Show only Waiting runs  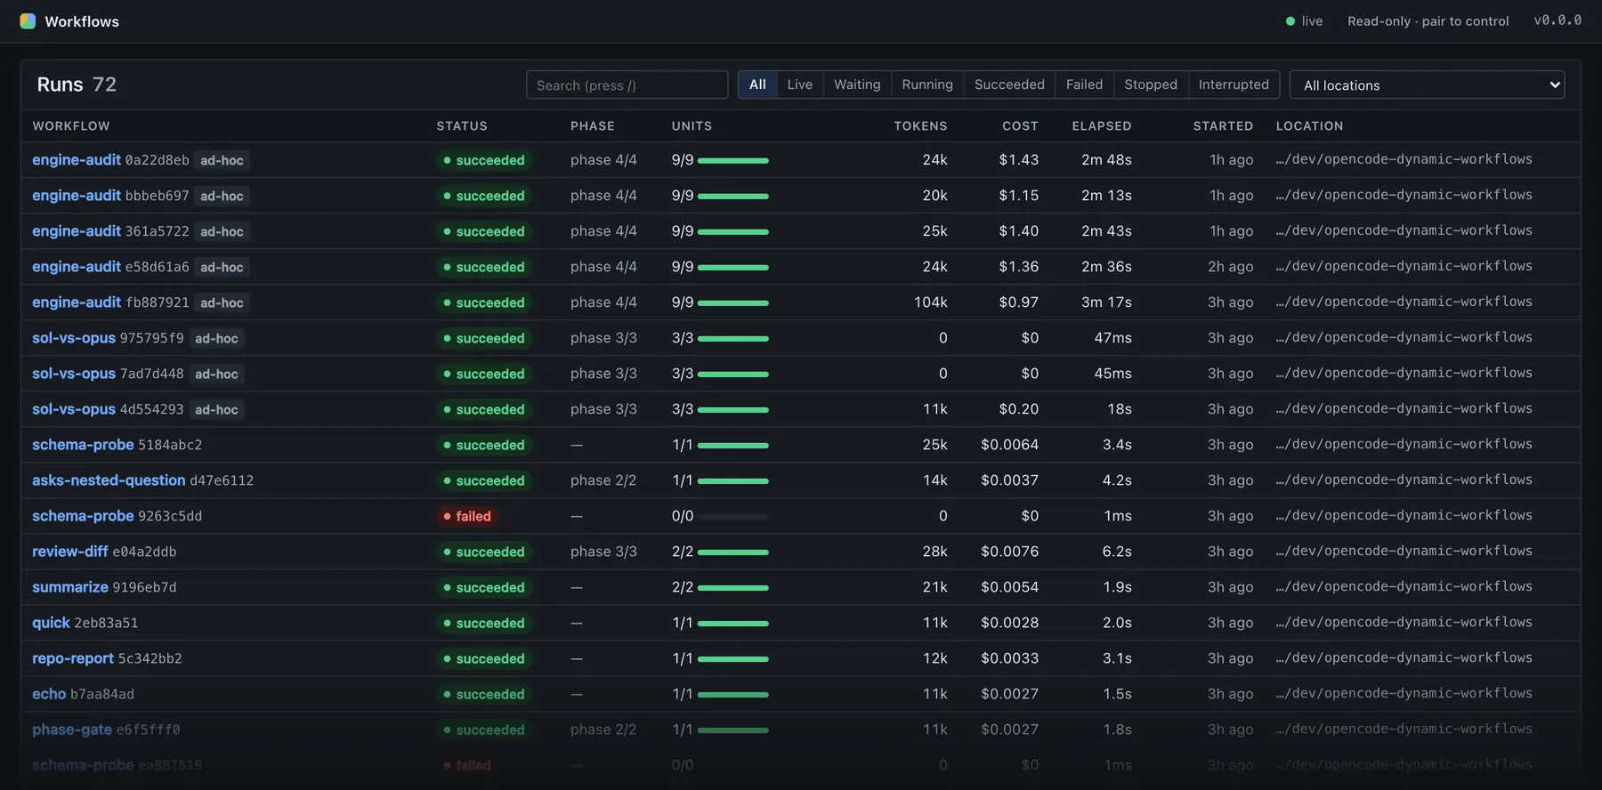click(x=857, y=85)
